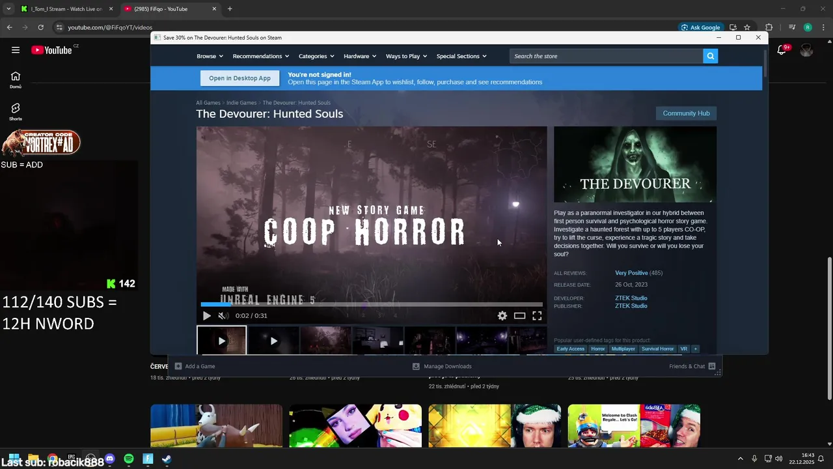Open the Hardware dropdown
The image size is (833, 469).
pyautogui.click(x=360, y=56)
